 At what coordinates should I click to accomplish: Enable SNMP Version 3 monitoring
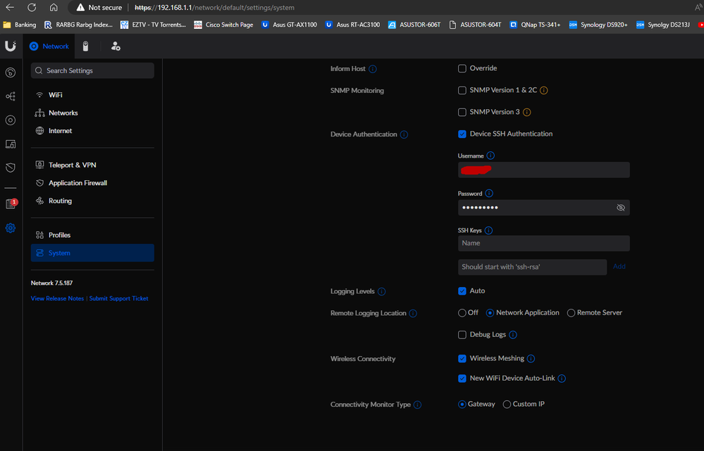[462, 111]
